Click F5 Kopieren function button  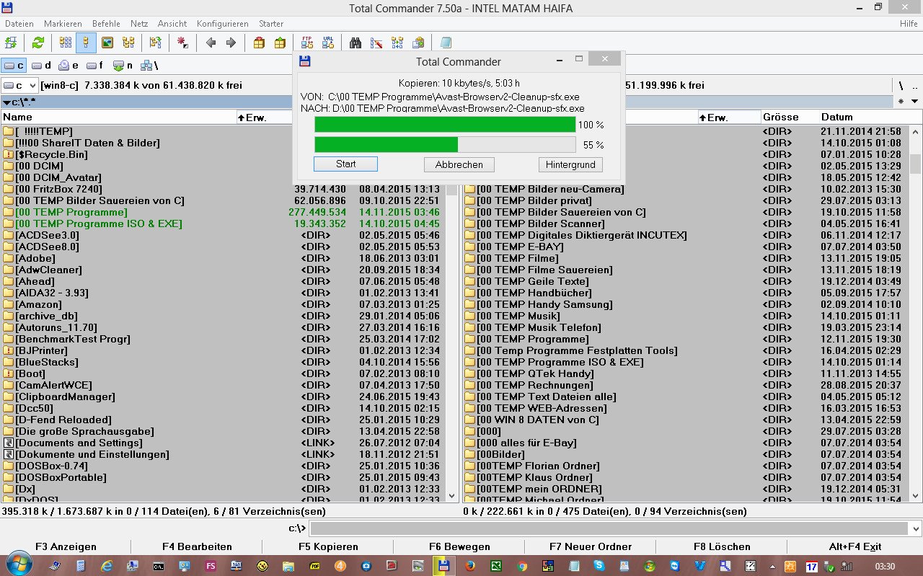[328, 546]
